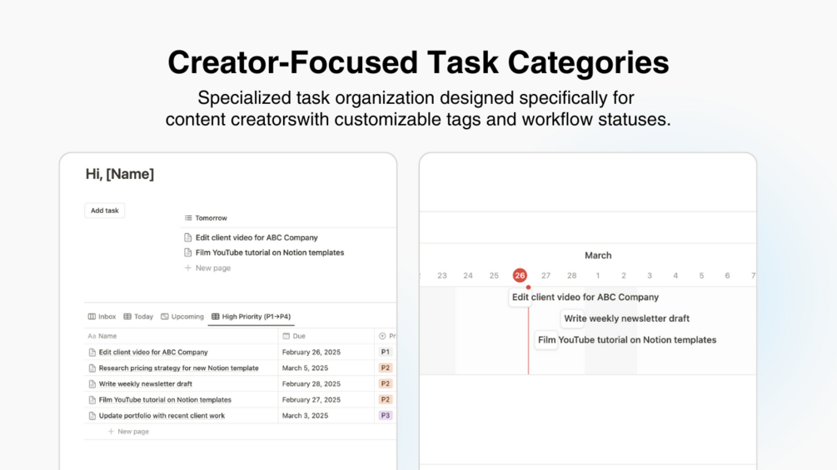The width and height of the screenshot is (837, 470).
Task: Click page icon of Research pricing strategy row
Action: pos(92,369)
